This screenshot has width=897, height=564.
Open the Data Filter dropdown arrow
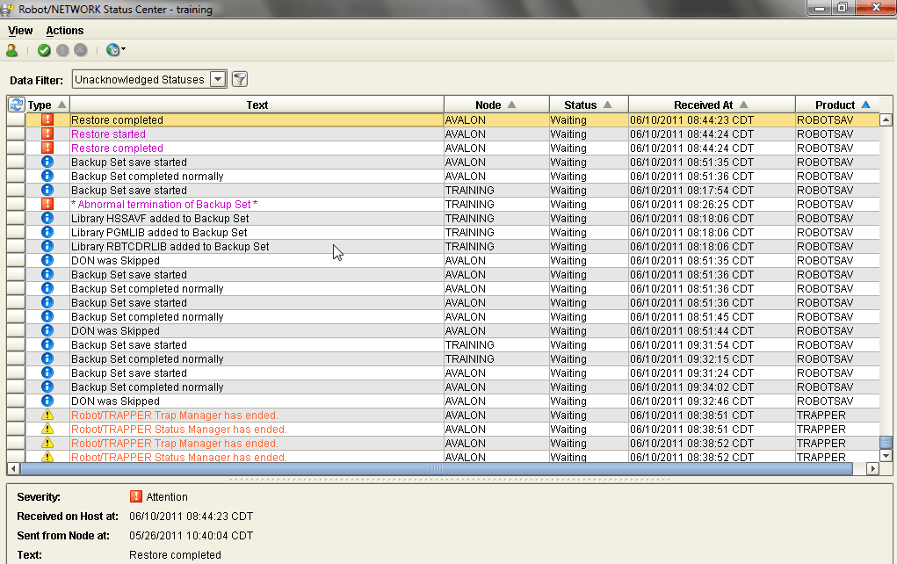[x=218, y=79]
